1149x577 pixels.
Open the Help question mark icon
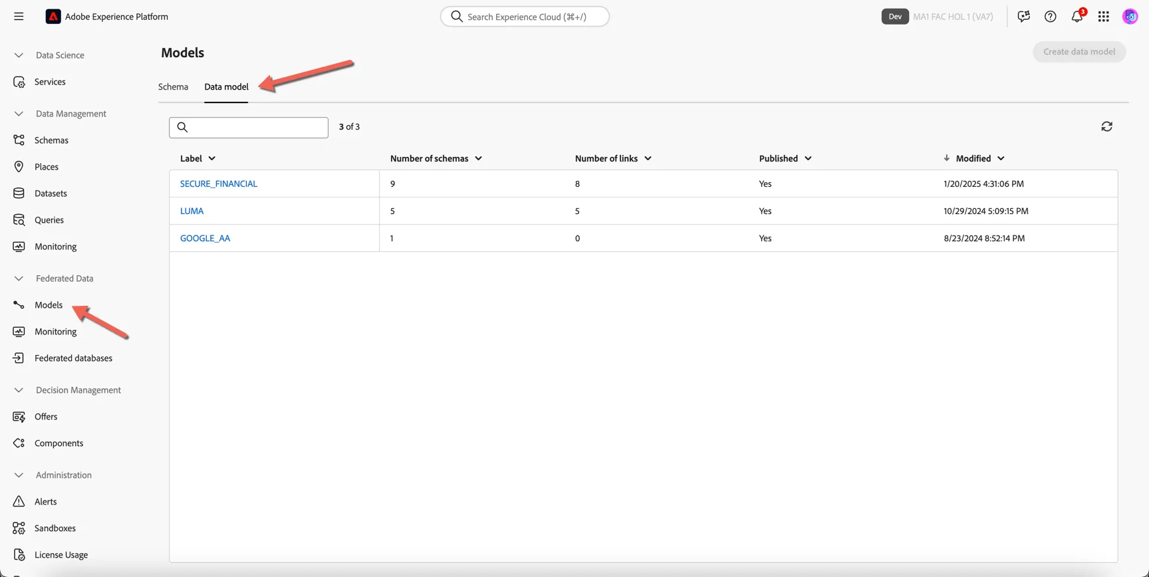[1051, 17]
